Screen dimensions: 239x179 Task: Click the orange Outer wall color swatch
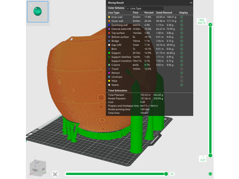(109, 21)
